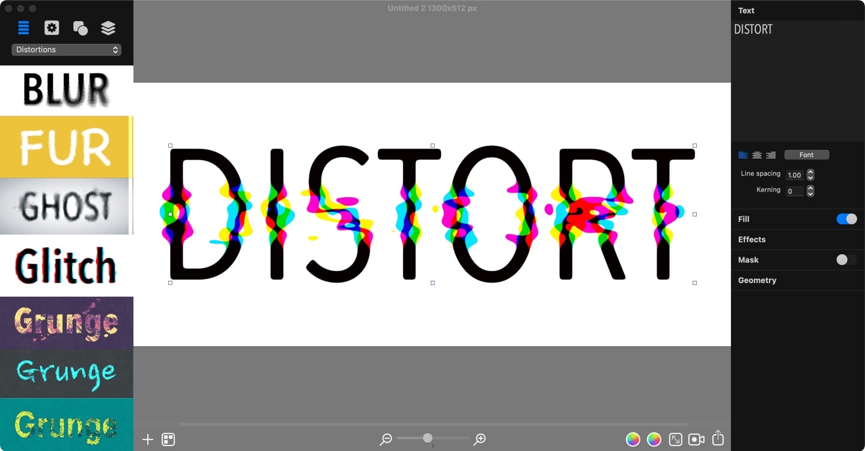Apply the BLUR style preset
Viewport: 865px width, 451px height.
(x=66, y=90)
